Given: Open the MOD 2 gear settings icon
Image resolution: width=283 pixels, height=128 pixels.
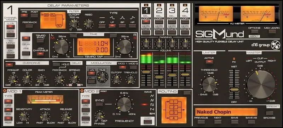Looking at the screenshot, I should [x=82, y=91].
